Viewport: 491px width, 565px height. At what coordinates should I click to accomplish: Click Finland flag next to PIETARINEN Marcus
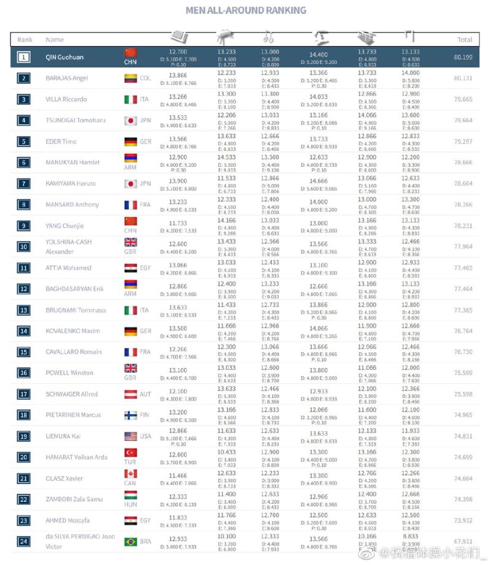tap(131, 415)
